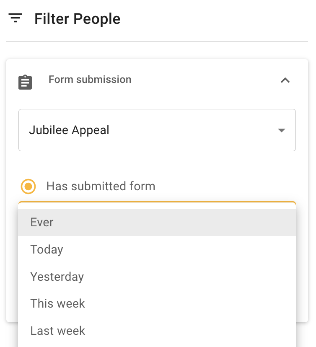
Task: Choose This week in the dropdown list
Action: click(x=57, y=303)
